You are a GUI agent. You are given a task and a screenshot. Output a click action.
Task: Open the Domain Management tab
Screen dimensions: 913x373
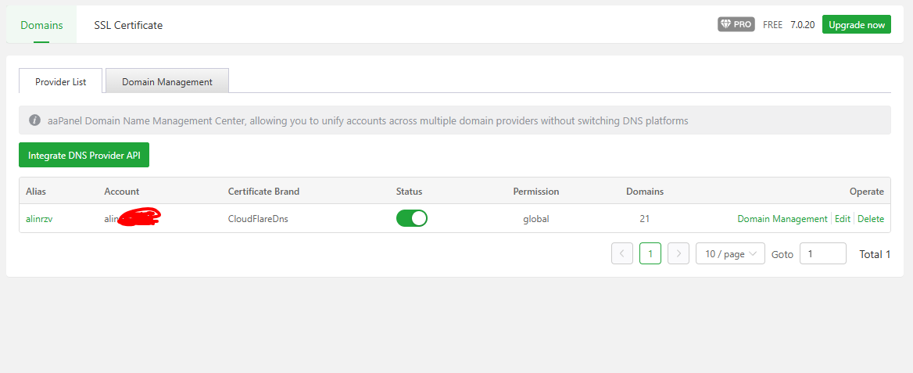167,81
